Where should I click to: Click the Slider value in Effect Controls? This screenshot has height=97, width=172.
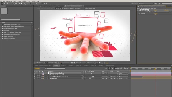point(156,14)
